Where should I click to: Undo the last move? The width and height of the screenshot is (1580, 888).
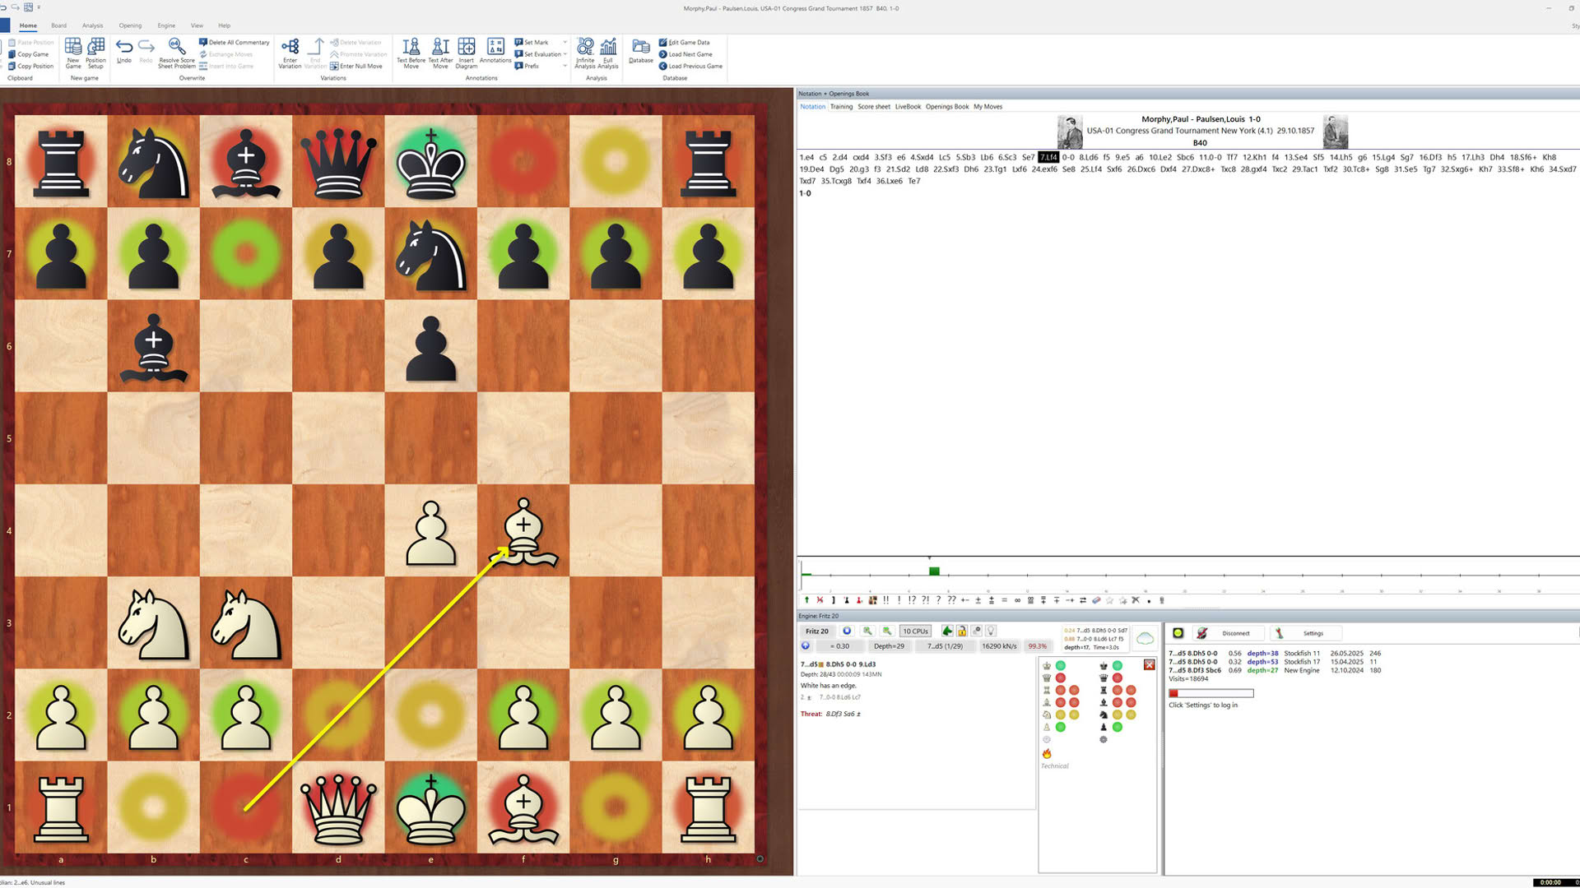click(x=124, y=51)
